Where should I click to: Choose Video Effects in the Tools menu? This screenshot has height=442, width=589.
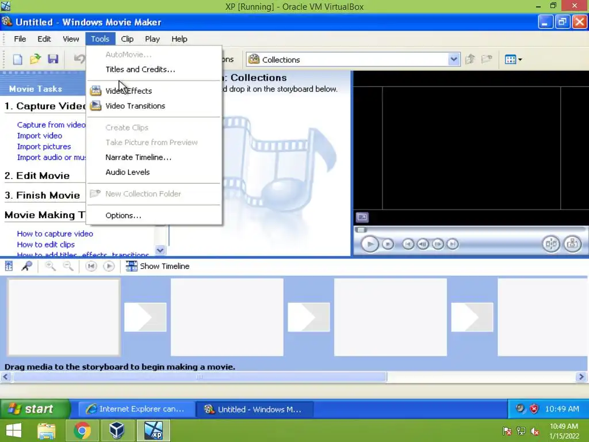pyautogui.click(x=154, y=91)
